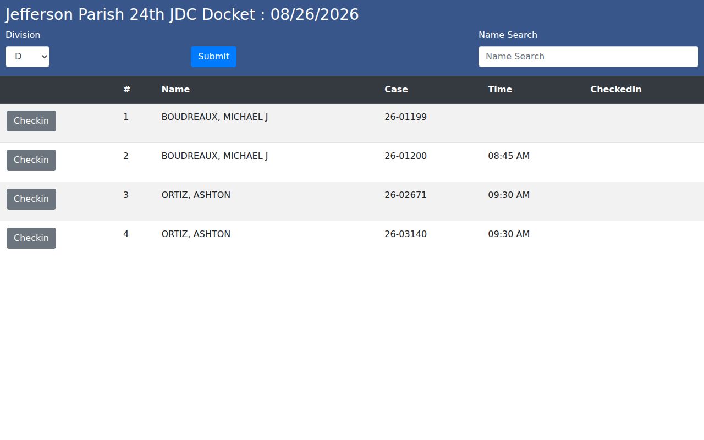Focus the Name Search input field
The image size is (704, 440).
[588, 57]
